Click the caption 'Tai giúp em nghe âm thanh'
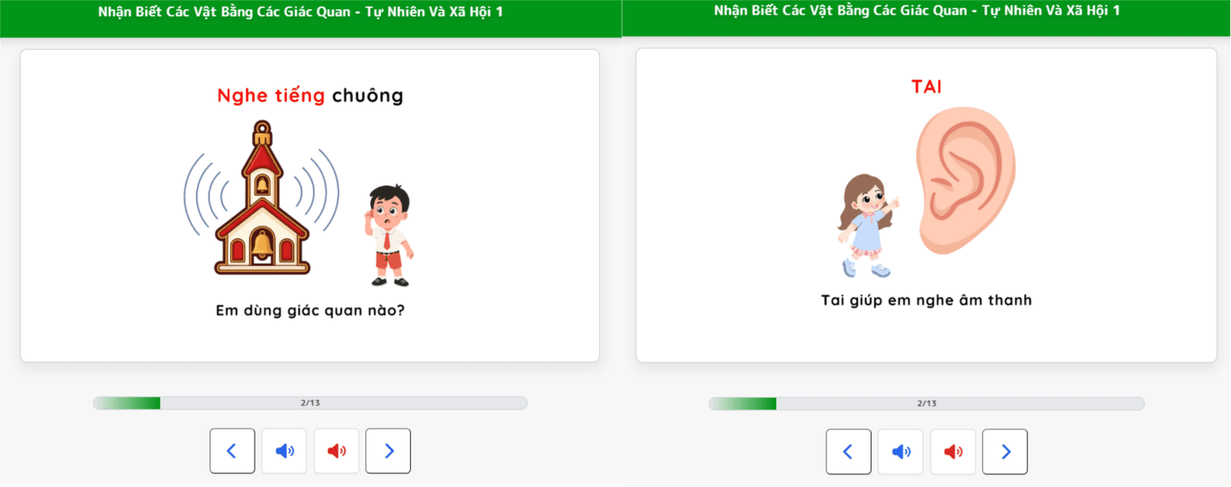This screenshot has height=487, width=1231. click(926, 300)
